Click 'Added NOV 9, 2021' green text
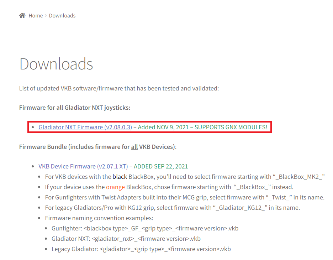The image size is (333, 260). tap(163, 127)
